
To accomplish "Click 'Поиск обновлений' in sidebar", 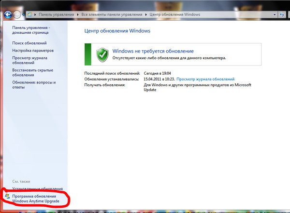I will click(x=31, y=43).
